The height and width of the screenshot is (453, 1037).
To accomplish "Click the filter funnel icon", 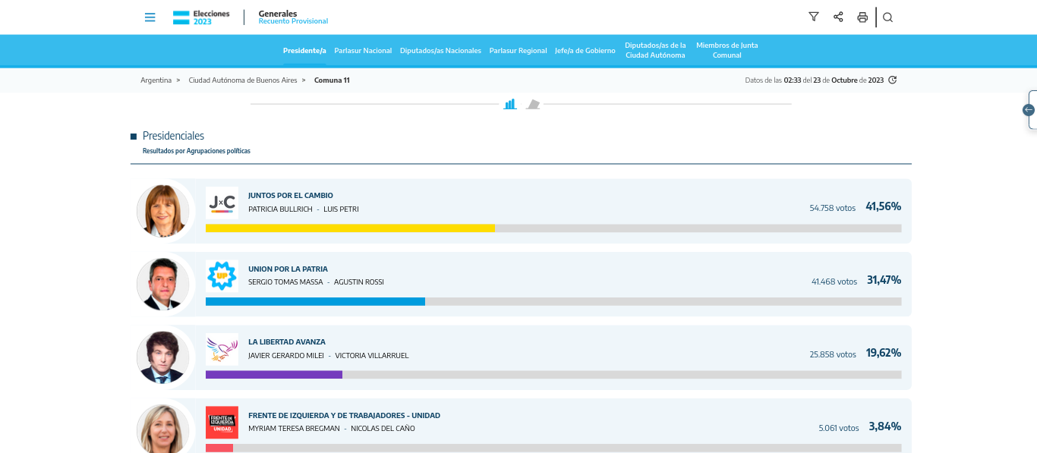I will point(814,17).
